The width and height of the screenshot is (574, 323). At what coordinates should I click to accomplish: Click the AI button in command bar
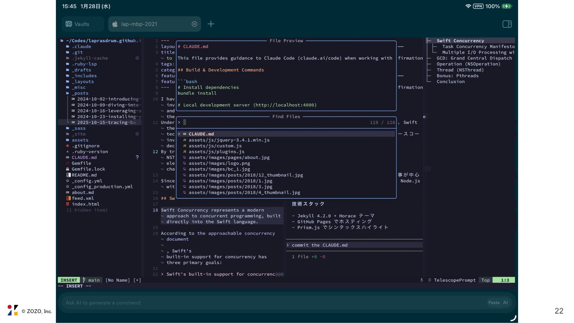coord(505,303)
